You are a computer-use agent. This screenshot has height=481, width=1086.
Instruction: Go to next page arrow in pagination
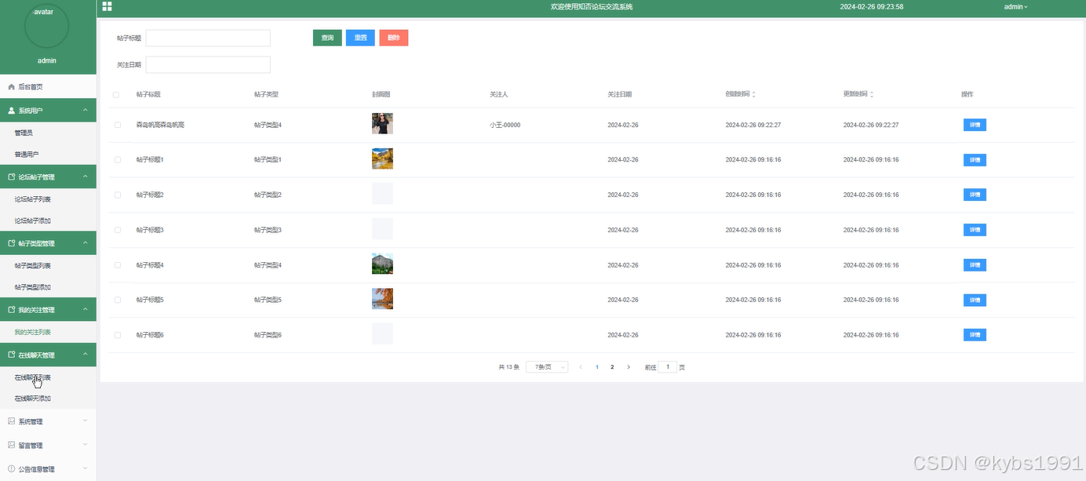click(629, 366)
